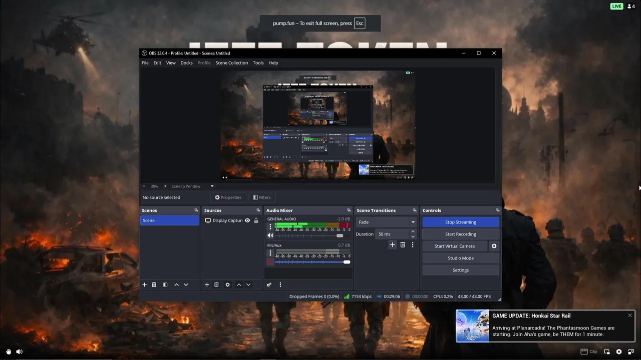Open scene filters icon in Scenes panel
Viewport: 641px width, 360px height.
click(x=165, y=284)
